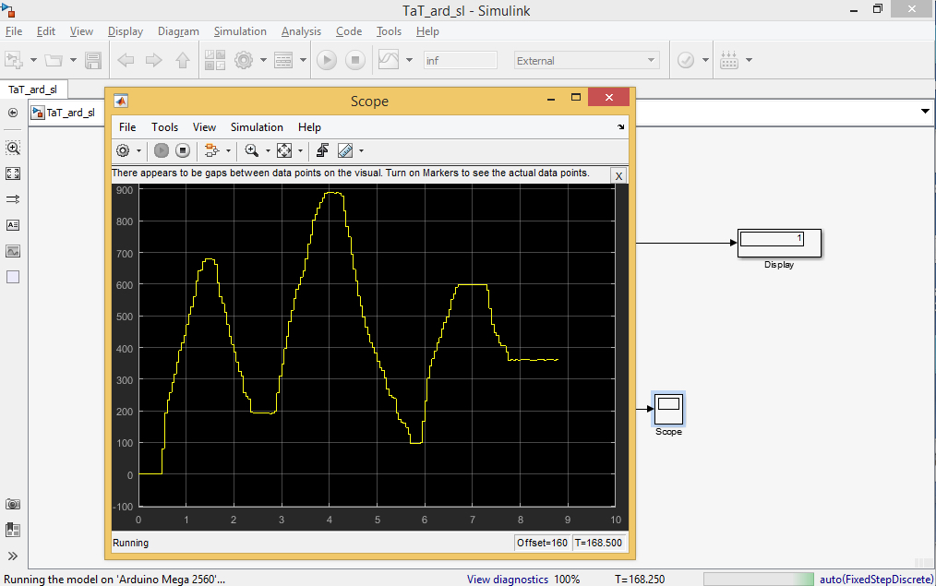This screenshot has width=936, height=586.
Task: Go Up to Parent with up arrow
Action: [183, 60]
